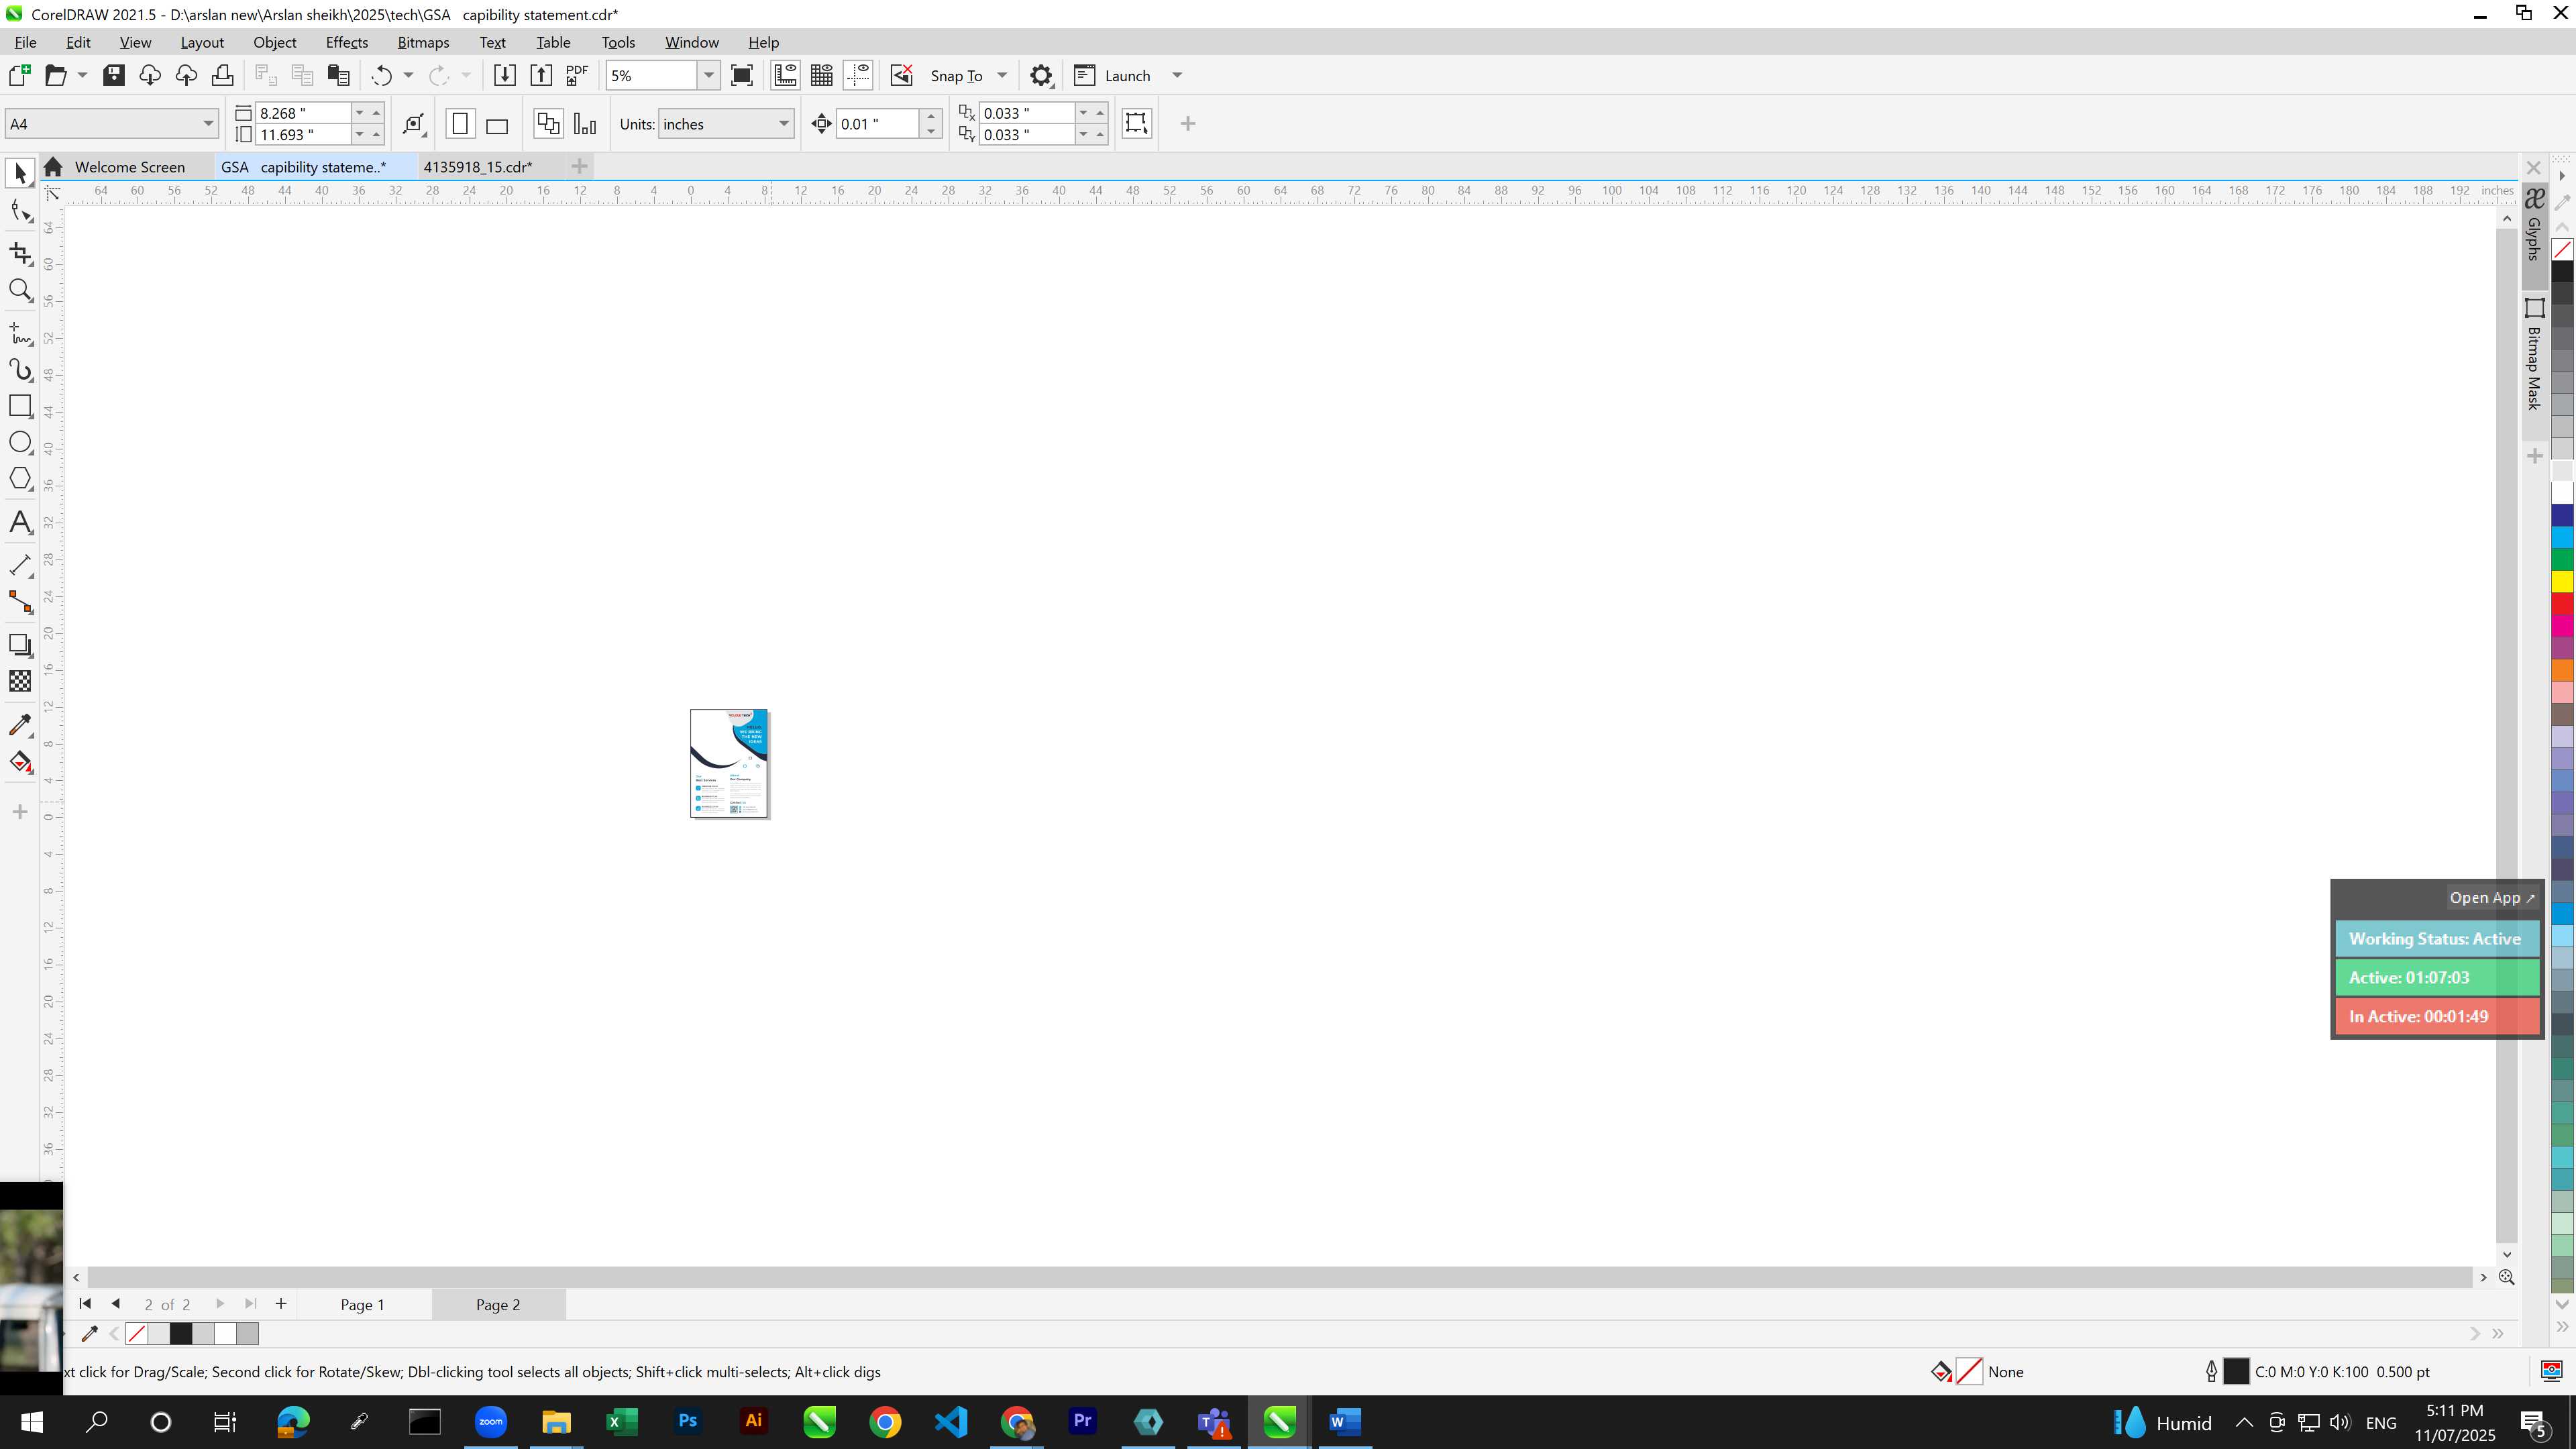Click the flyer page thumbnail on canvas
This screenshot has height=1449, width=2576.
729,763
